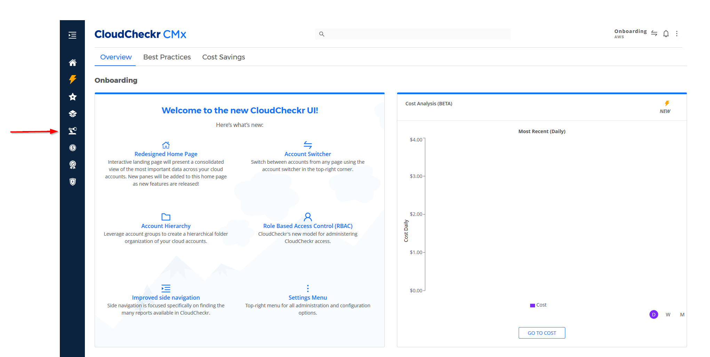710x357 pixels.
Task: Open the stacked boxes sidebar icon
Action: (x=72, y=114)
